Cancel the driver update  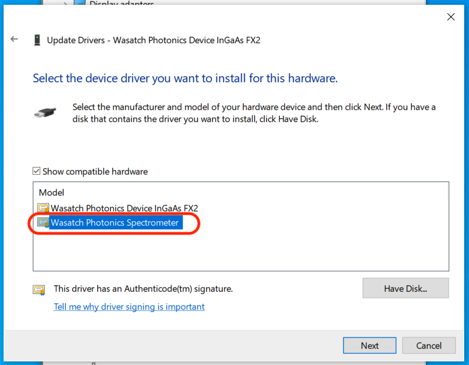pyautogui.click(x=429, y=345)
